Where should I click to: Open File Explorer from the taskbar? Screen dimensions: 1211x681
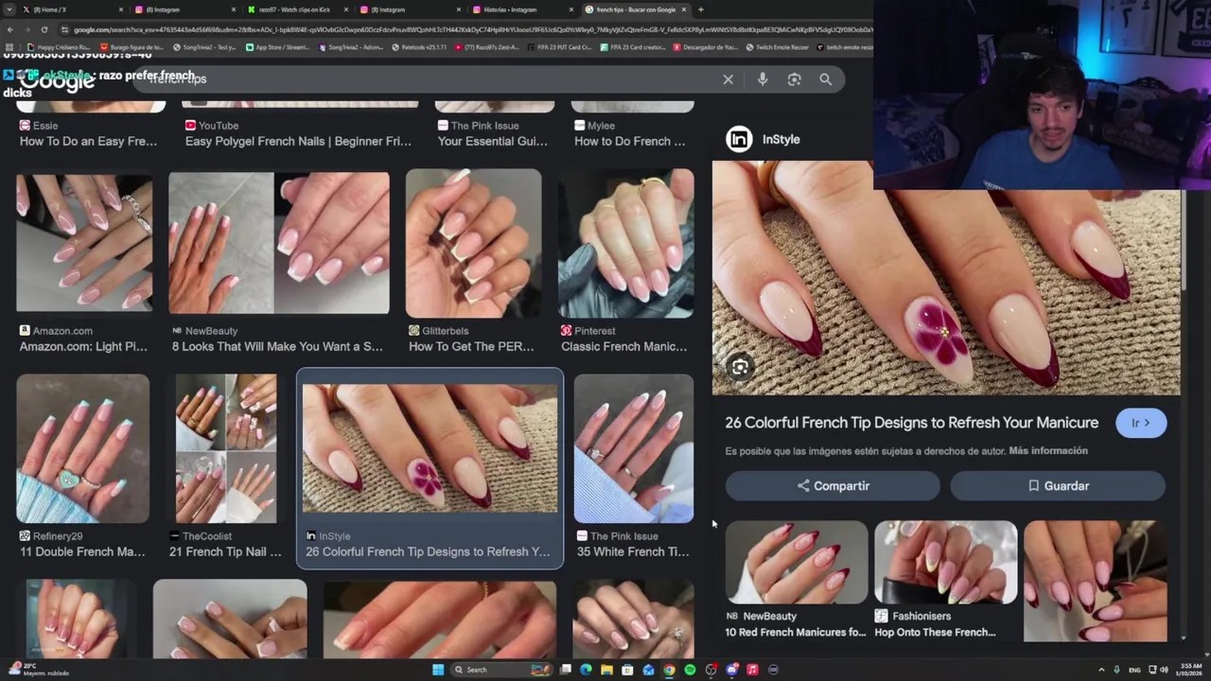(x=606, y=670)
